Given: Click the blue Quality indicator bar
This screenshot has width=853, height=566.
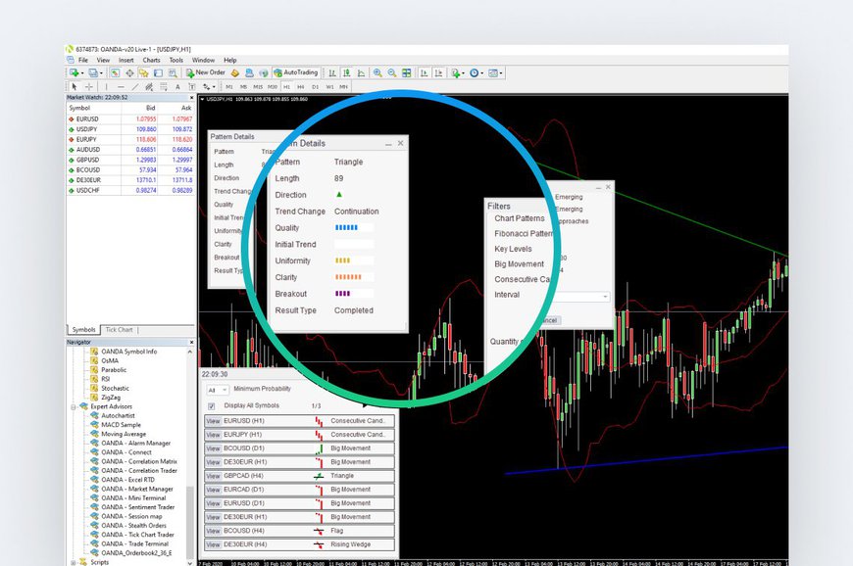Looking at the screenshot, I should point(346,227).
